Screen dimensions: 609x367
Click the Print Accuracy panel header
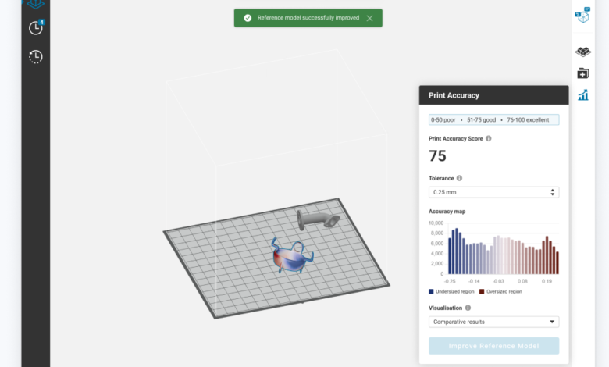[x=493, y=95]
